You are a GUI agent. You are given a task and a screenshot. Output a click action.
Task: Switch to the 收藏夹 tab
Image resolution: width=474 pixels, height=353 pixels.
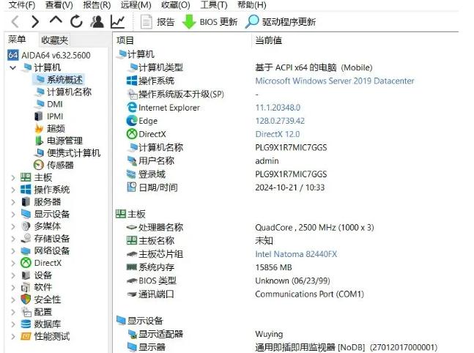pos(54,40)
